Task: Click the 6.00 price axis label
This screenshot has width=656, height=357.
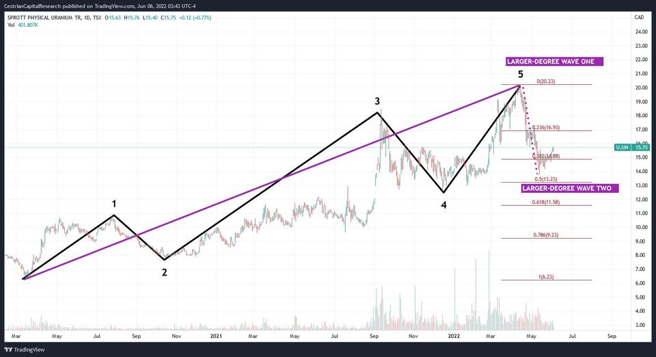Action: [642, 283]
